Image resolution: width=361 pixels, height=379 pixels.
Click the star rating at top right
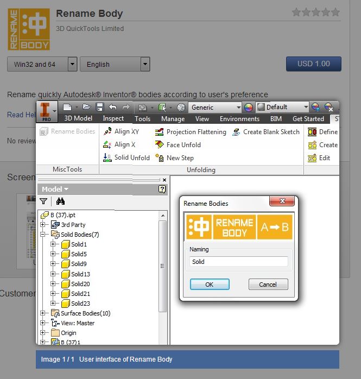pyautogui.click(x=316, y=12)
